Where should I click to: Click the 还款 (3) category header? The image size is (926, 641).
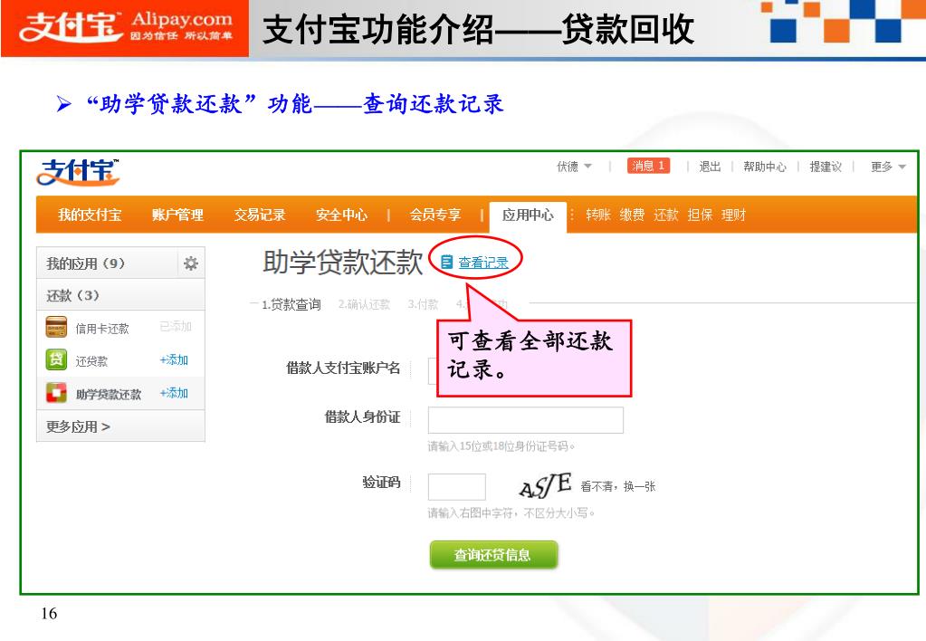click(x=72, y=295)
